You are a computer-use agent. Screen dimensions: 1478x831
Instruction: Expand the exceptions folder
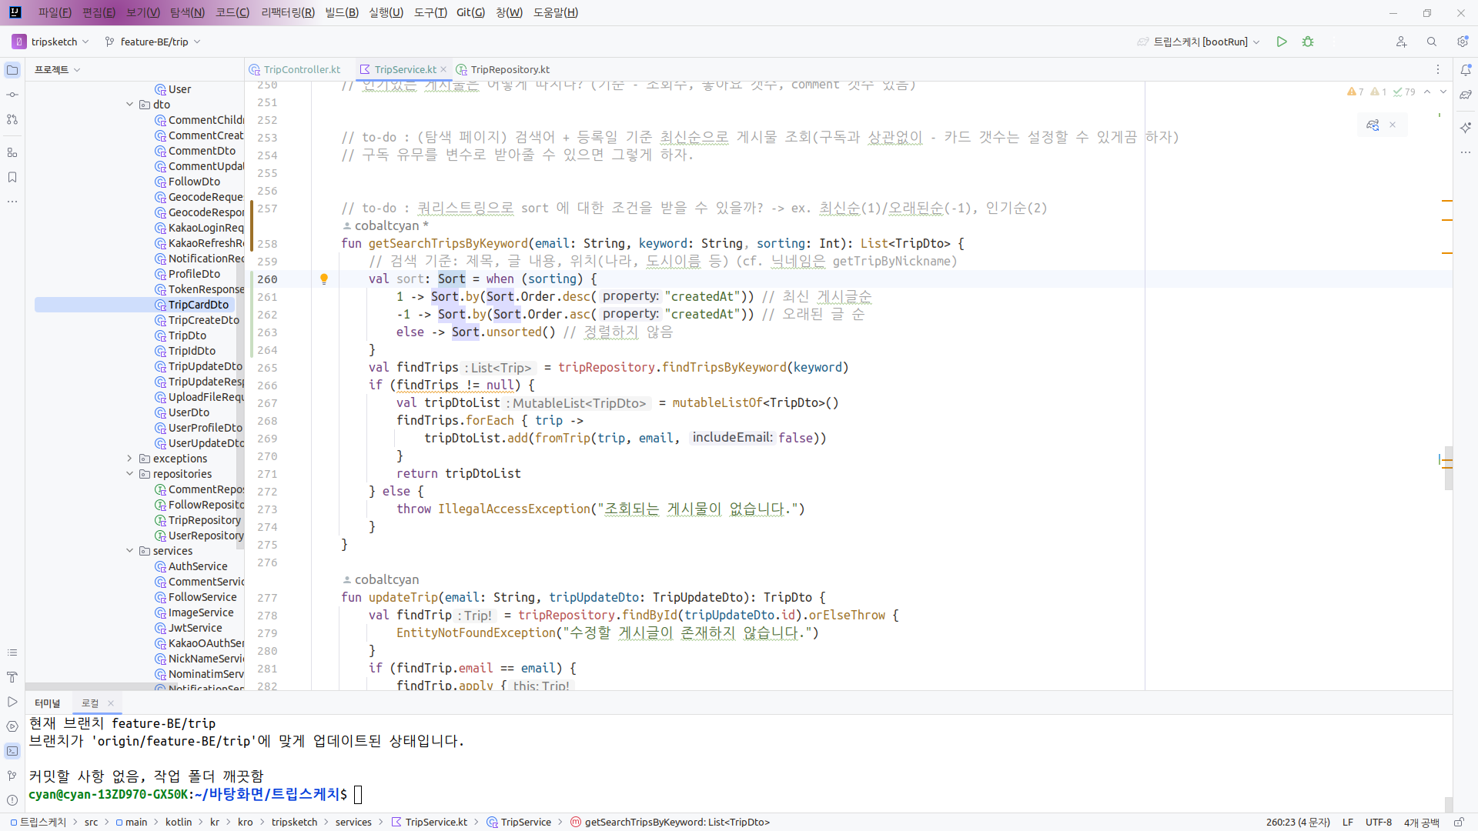[x=129, y=459]
